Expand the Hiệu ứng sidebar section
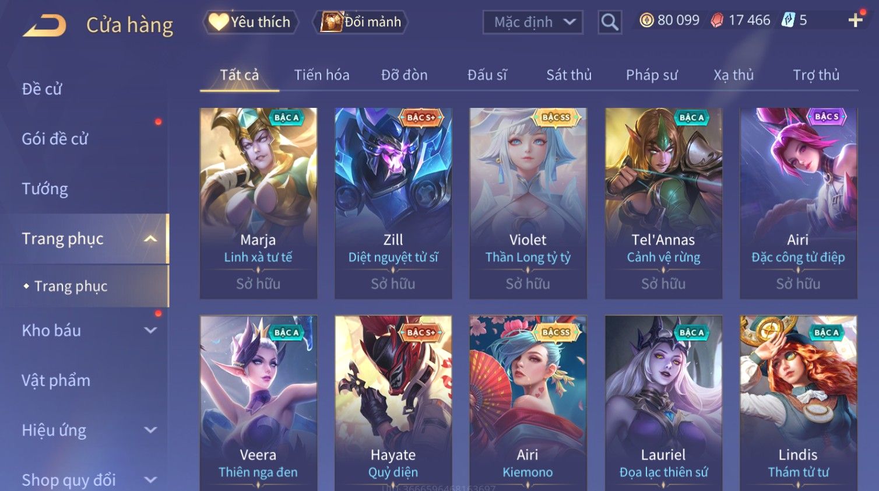 click(150, 430)
